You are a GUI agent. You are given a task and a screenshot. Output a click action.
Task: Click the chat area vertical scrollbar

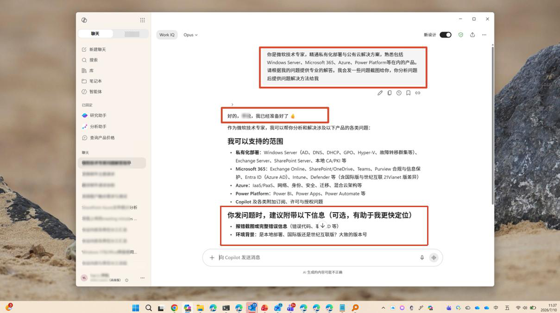click(492, 125)
